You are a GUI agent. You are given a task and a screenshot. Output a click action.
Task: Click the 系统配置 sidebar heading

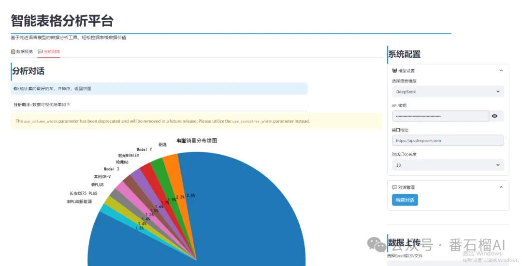(x=405, y=54)
